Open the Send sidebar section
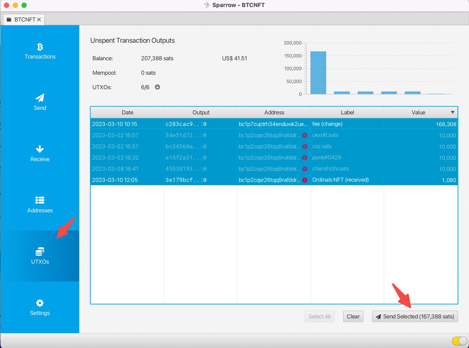The image size is (469, 348). (40, 102)
